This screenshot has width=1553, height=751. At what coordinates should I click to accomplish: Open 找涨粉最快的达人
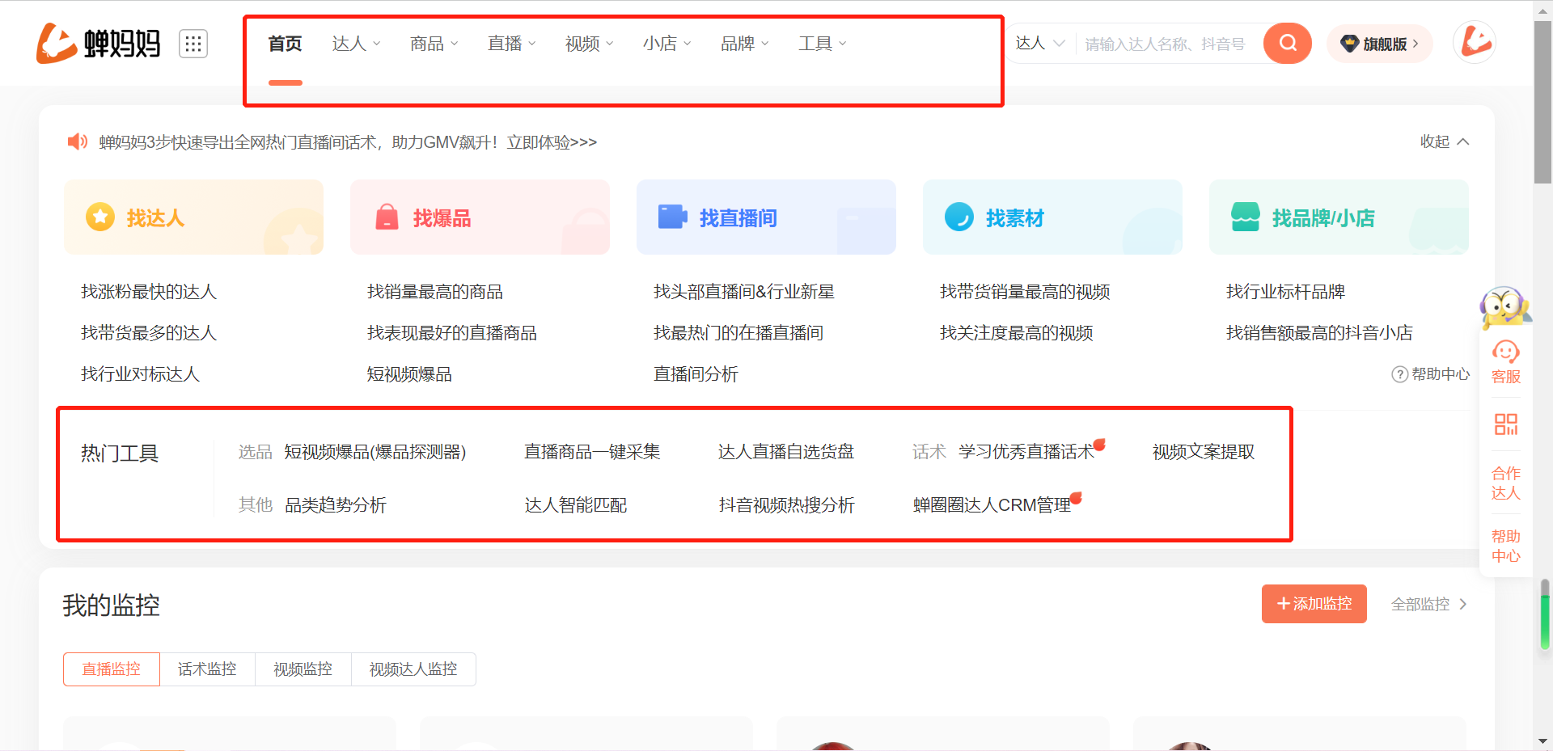coord(149,292)
